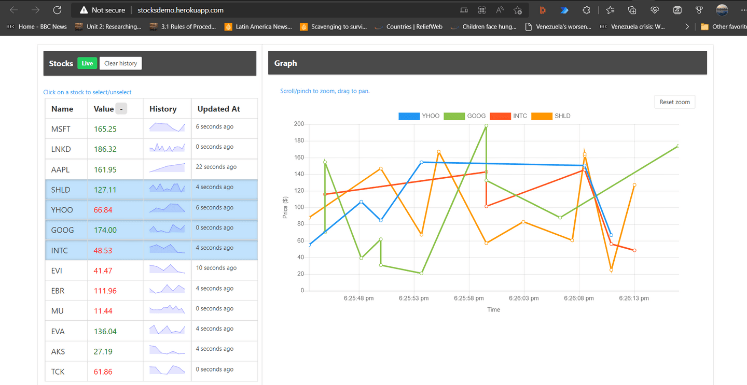Select the EBR stock row name
Viewport: 747px width, 385px height.
(x=58, y=291)
